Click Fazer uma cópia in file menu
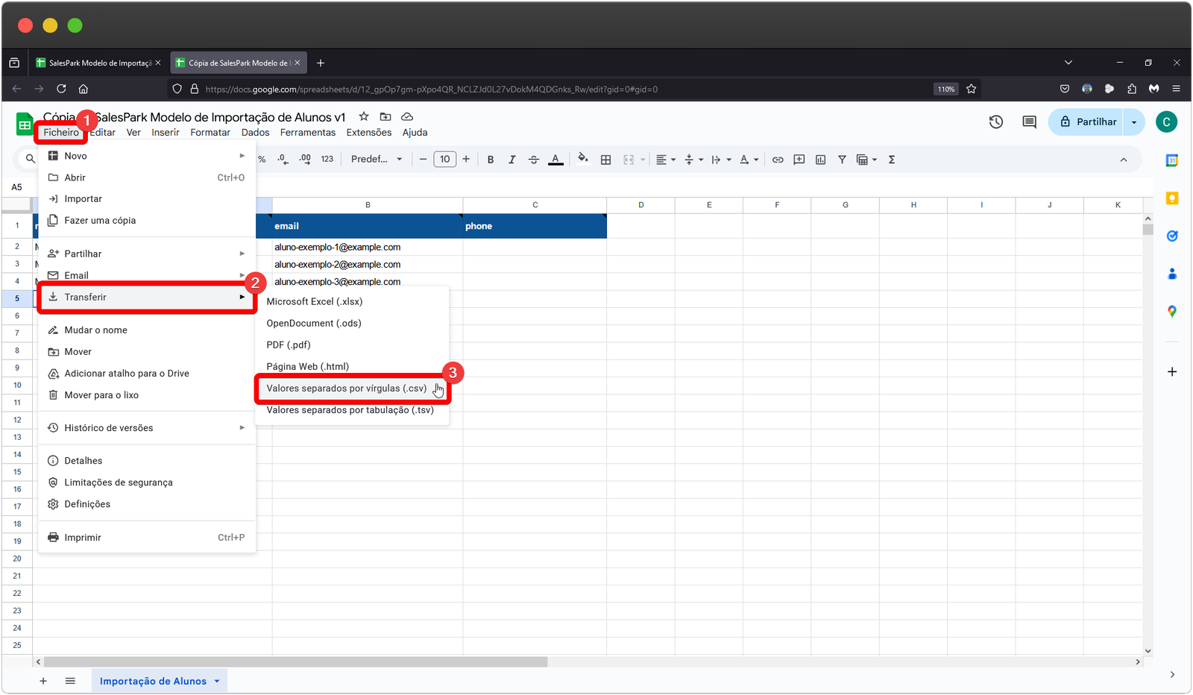1193x695 pixels. tap(100, 221)
